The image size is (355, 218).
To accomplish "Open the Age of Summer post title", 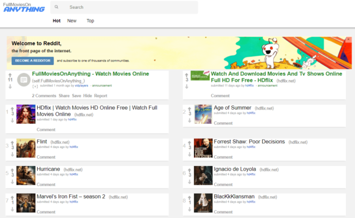I will [x=233, y=108].
